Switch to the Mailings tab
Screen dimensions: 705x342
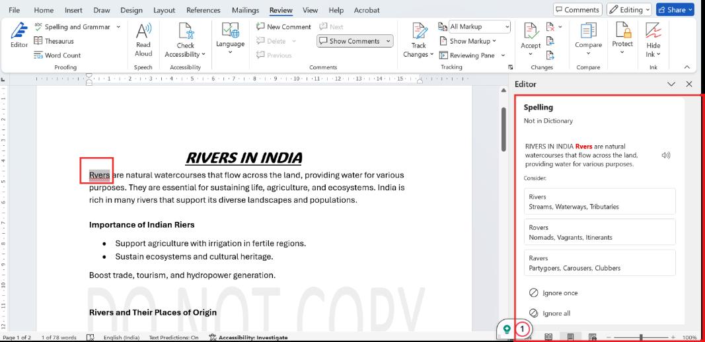245,10
